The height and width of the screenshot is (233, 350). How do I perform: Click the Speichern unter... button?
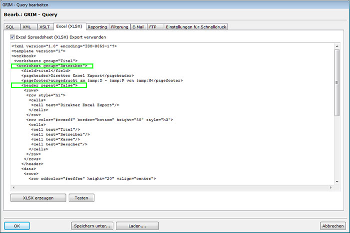[x=92, y=225]
